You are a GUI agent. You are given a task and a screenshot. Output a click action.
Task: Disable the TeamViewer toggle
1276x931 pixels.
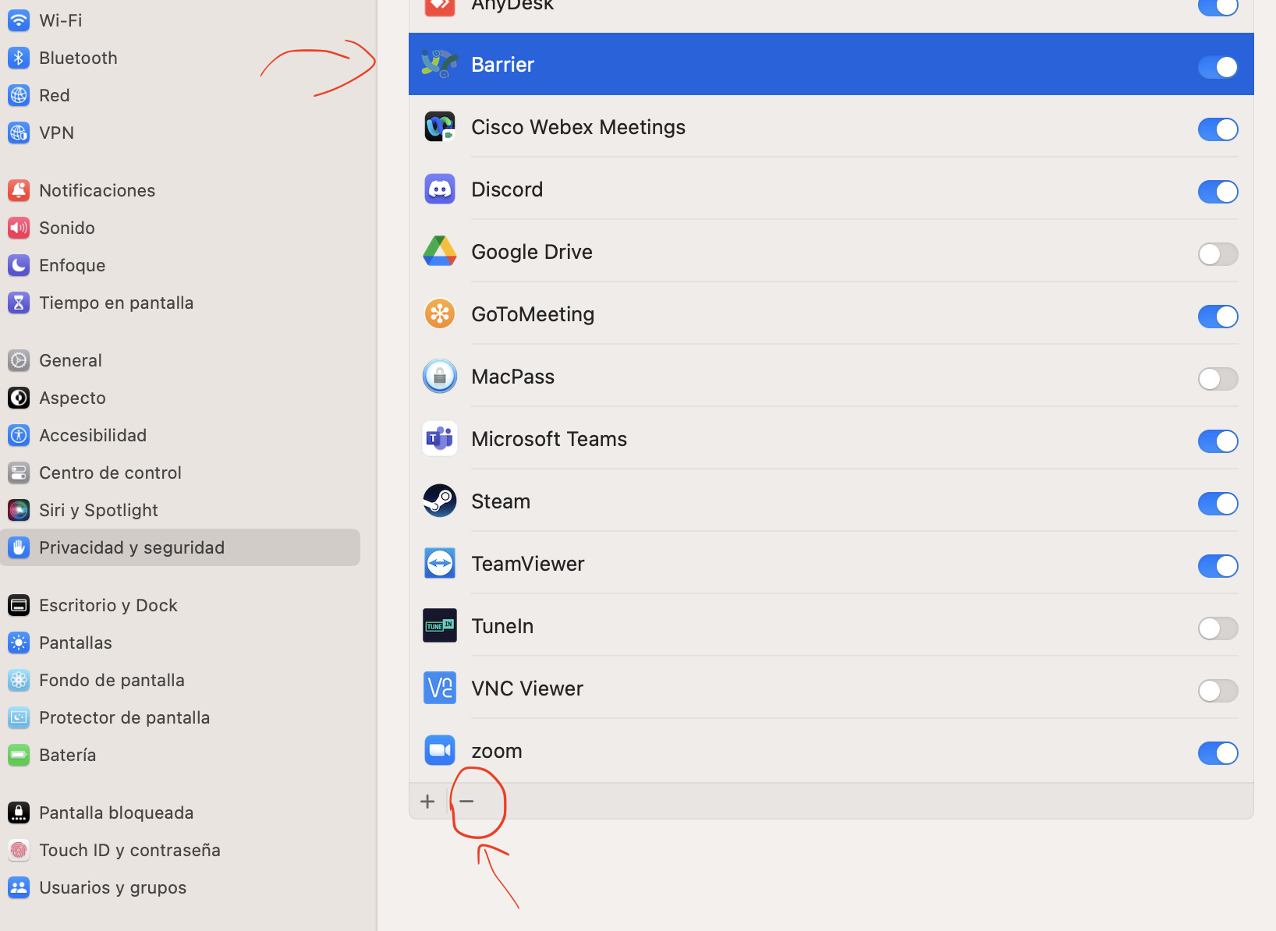point(1218,566)
